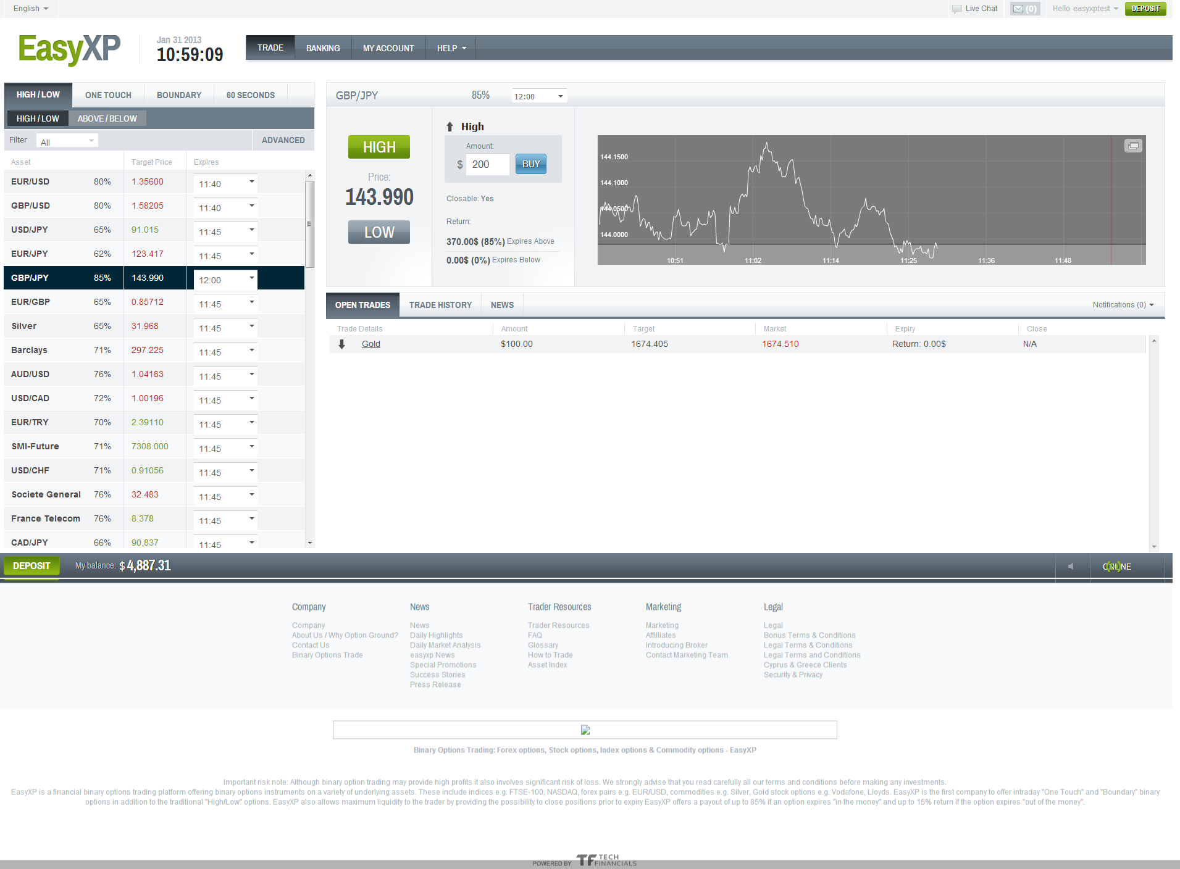Select the ABOVE / BELOW sub-tab

tap(107, 118)
